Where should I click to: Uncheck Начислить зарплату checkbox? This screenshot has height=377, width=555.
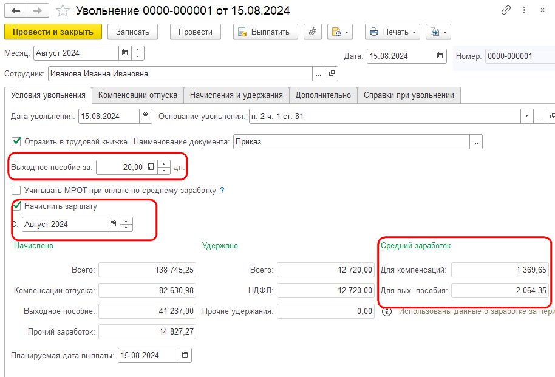pyautogui.click(x=16, y=206)
